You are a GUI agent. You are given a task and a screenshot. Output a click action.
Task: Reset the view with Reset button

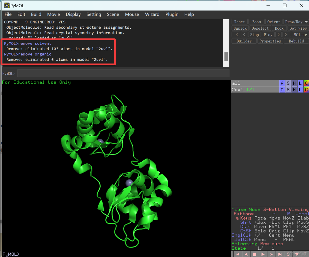tap(239, 22)
